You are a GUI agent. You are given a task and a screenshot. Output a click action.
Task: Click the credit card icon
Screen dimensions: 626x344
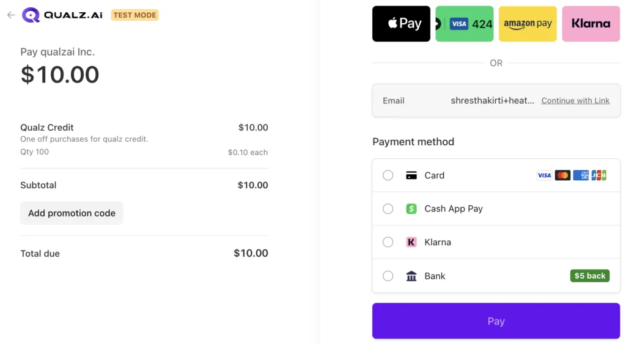pyautogui.click(x=411, y=175)
